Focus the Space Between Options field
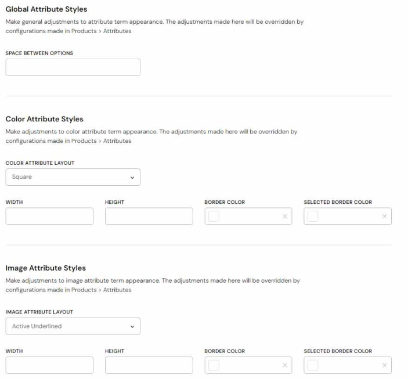Screen dimensions: 408x378 [x=73, y=67]
